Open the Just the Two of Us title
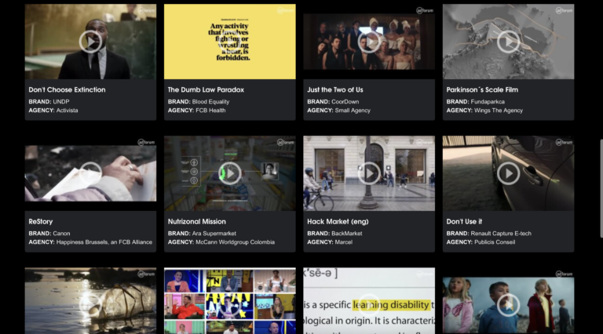The width and height of the screenshot is (603, 334). pyautogui.click(x=335, y=90)
